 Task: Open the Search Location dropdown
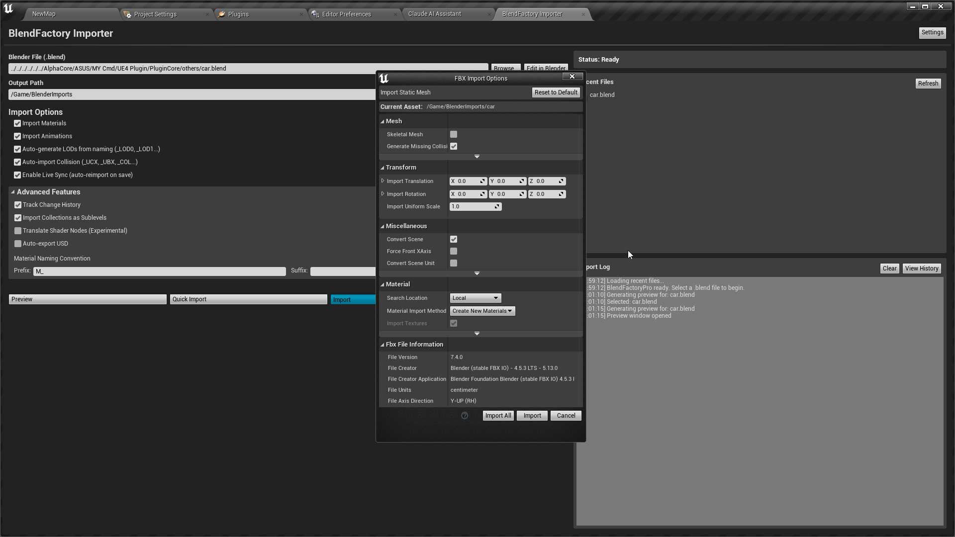(x=476, y=298)
